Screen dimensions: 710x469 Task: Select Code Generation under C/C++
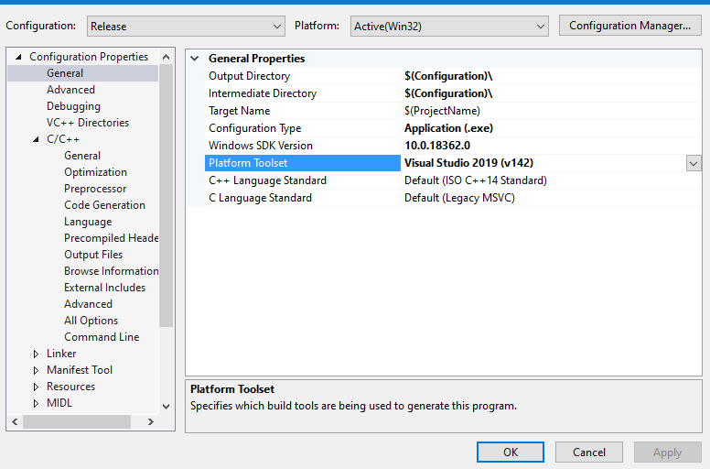(x=104, y=205)
